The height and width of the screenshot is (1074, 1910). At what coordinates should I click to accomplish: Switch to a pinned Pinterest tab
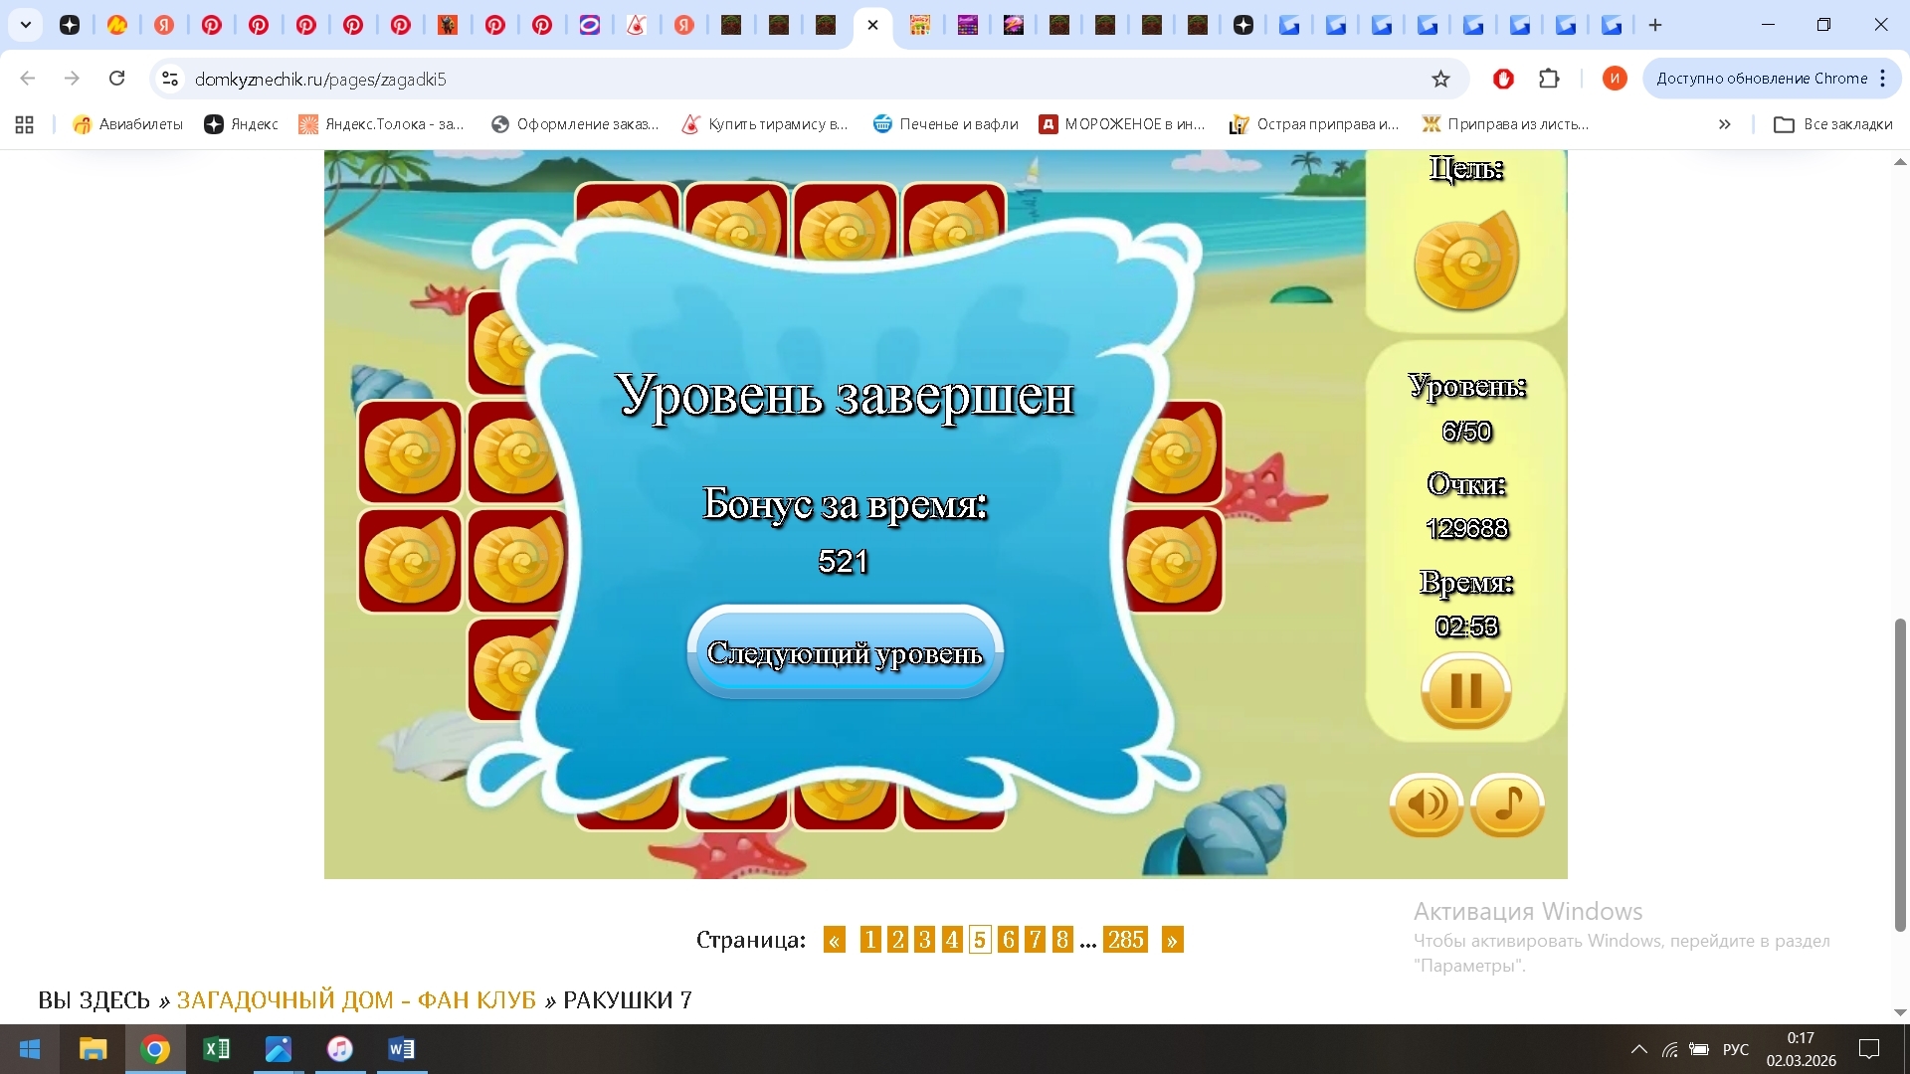212,25
